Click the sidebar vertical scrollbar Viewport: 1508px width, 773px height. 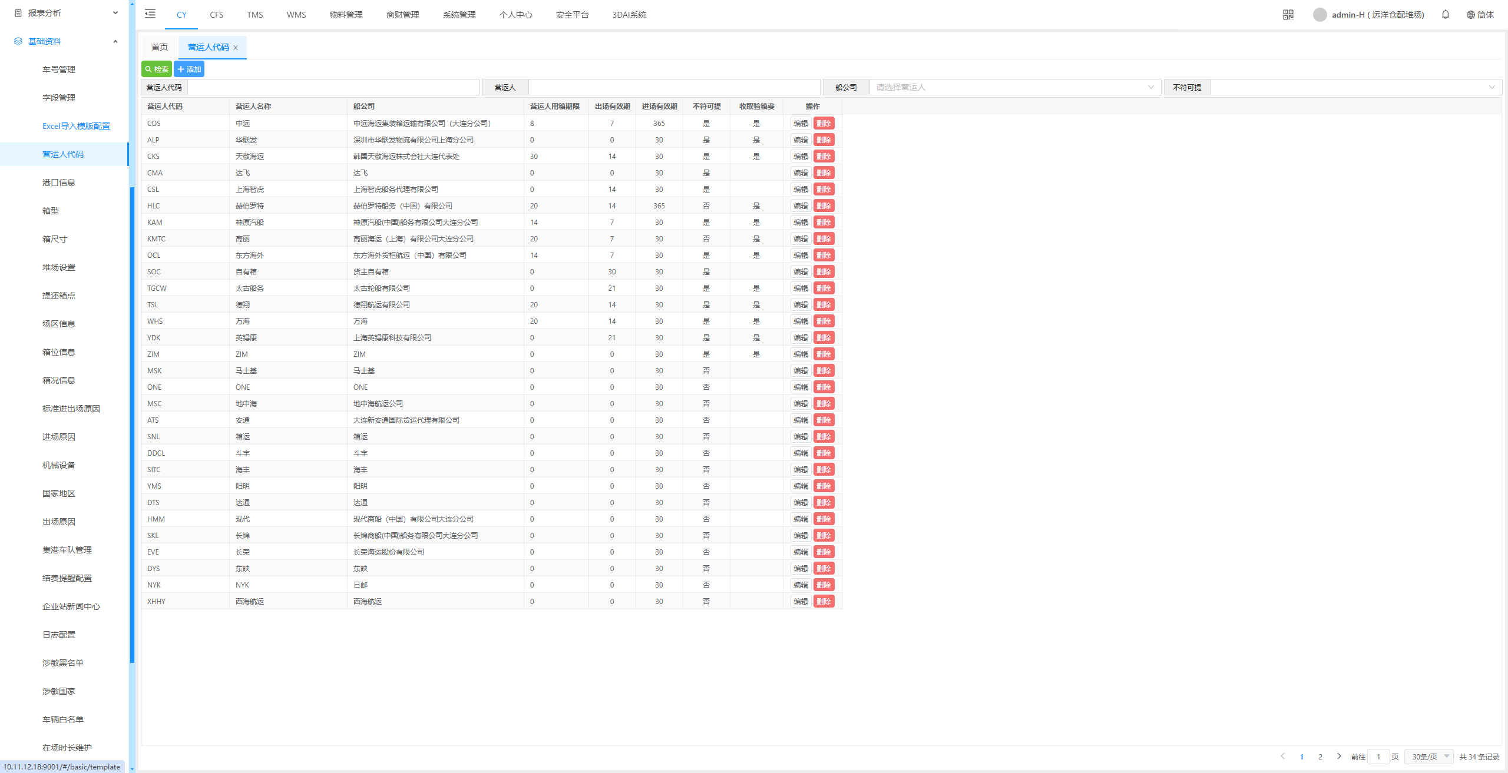pyautogui.click(x=132, y=424)
